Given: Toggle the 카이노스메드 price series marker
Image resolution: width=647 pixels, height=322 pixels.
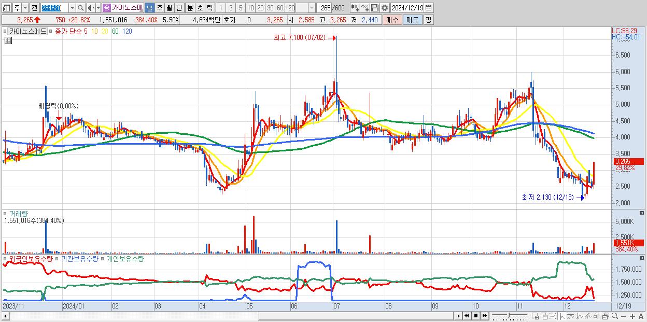Looking at the screenshot, I should (x=6, y=32).
